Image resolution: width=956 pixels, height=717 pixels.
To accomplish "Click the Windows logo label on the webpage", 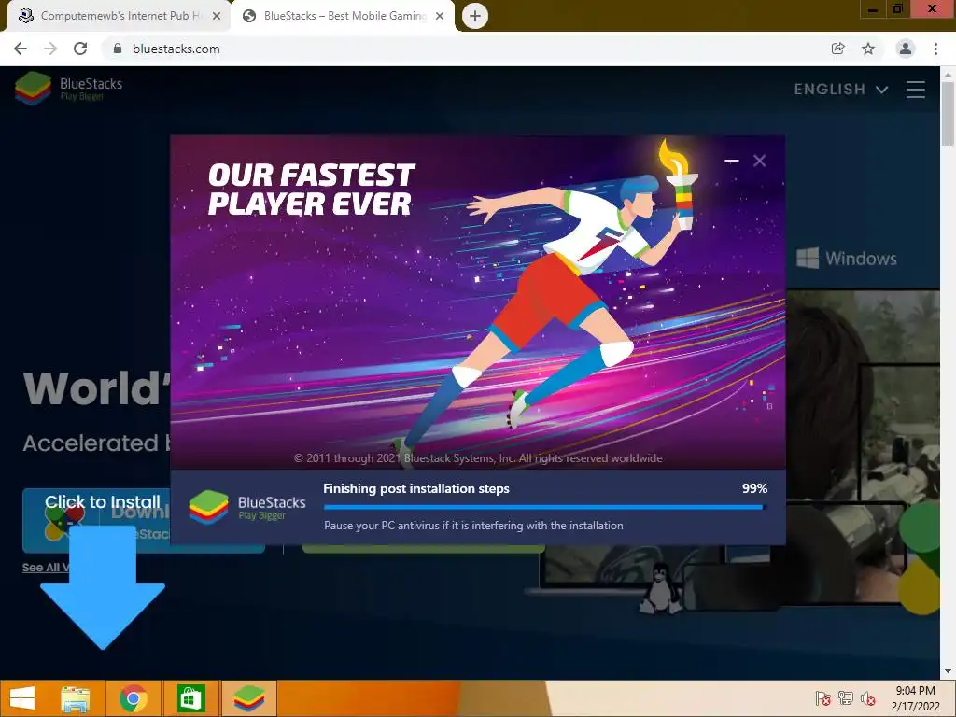I will click(846, 259).
